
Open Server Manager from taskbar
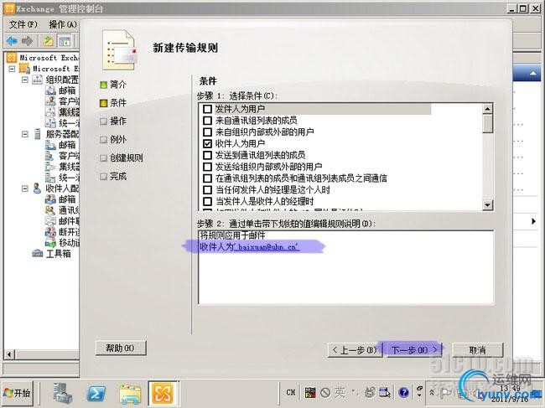(62, 393)
